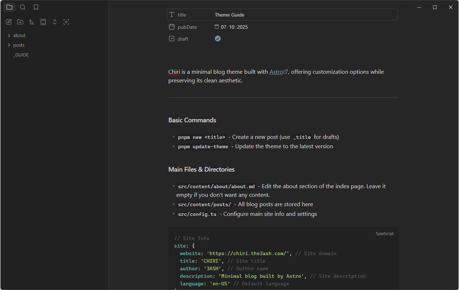The image size is (459, 290).
Task: Open the bookmarks panel icon
Action: 36,7
